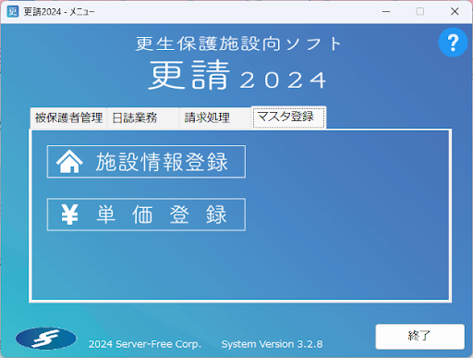Screen dimensions: 473x358
Task: Switch to the 被保護者管理 tab
Action: coord(68,117)
